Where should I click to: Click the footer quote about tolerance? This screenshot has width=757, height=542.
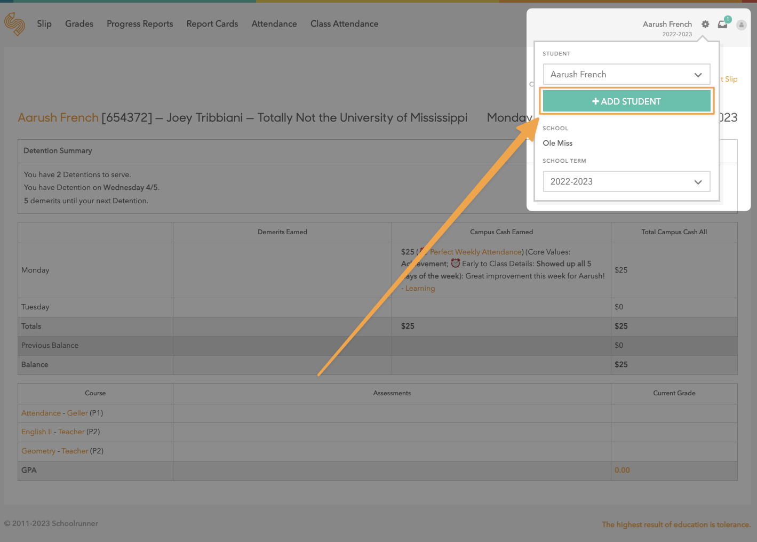coord(676,525)
